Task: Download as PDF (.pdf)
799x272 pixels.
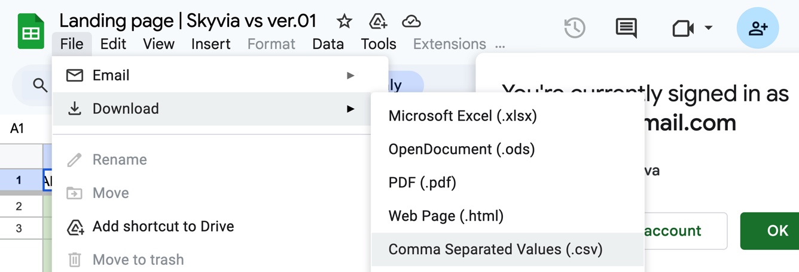Action: 508,183
